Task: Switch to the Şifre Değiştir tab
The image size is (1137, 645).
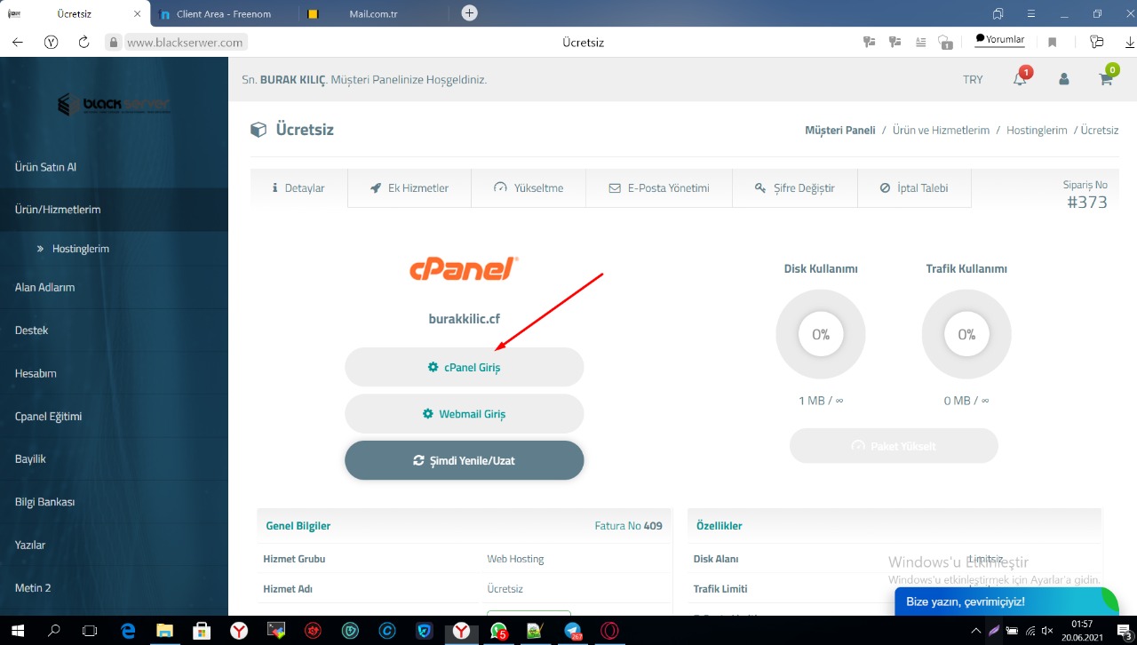Action: (795, 188)
